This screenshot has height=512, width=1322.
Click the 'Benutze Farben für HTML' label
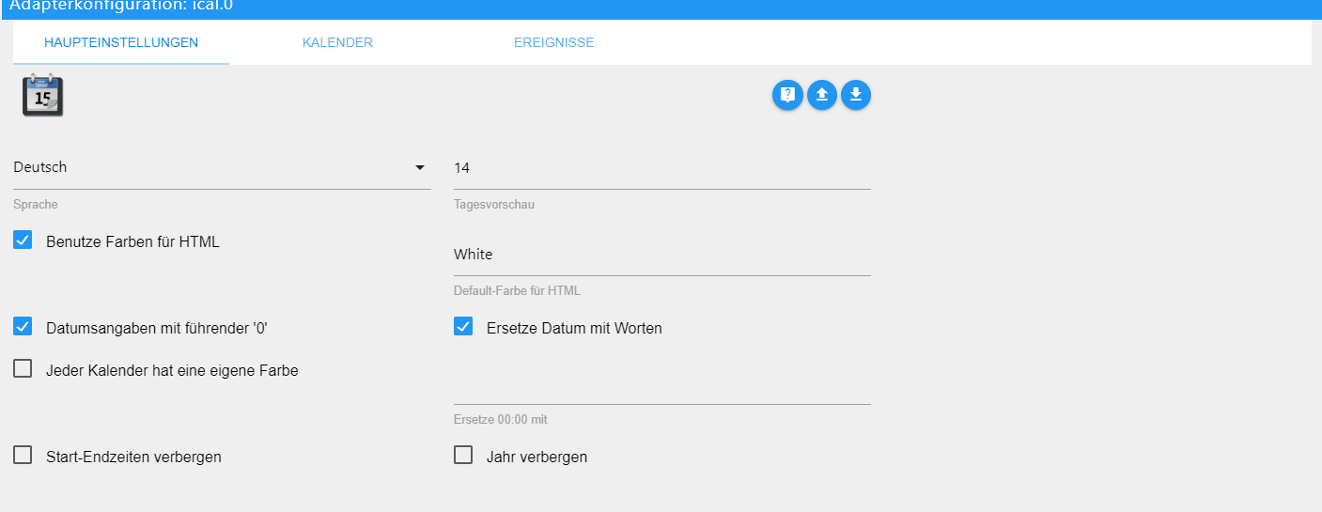click(132, 242)
